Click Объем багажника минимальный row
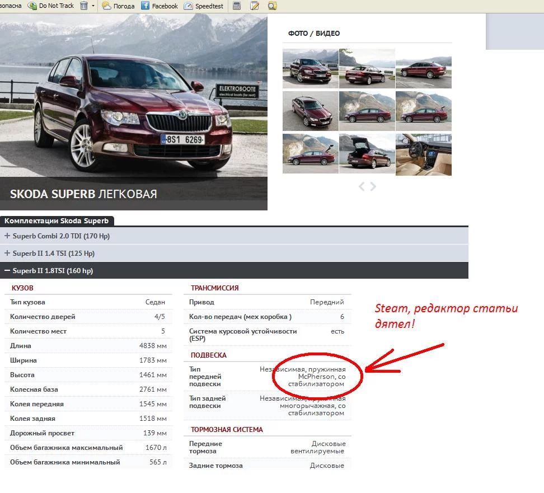544x493 pixels. point(88,462)
